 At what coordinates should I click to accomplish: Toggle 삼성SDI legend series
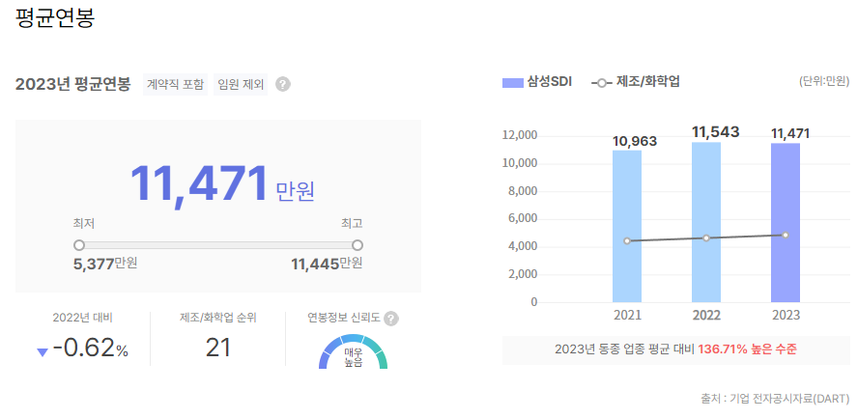click(537, 83)
